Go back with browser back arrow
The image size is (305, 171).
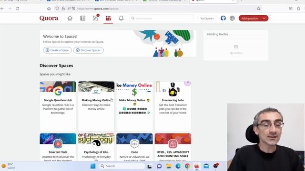tap(2, 9)
